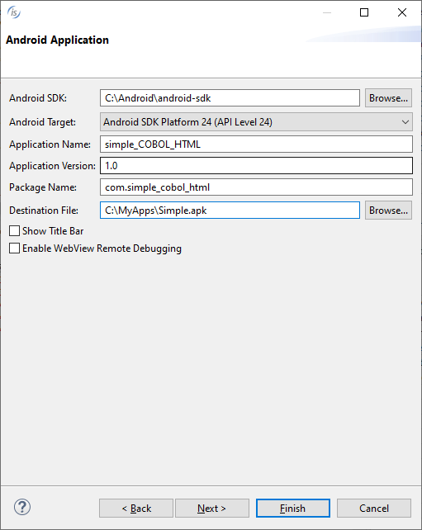
Task: Browse for the Destination File location
Action: pyautogui.click(x=388, y=211)
